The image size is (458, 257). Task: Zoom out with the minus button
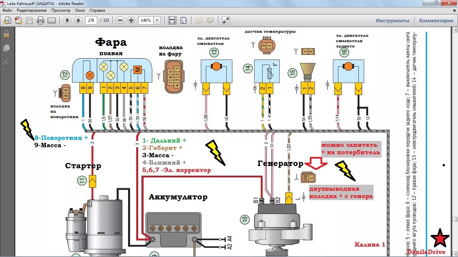pos(120,20)
